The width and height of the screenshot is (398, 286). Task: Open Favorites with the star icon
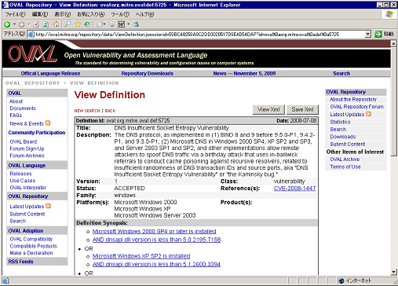tap(78, 24)
